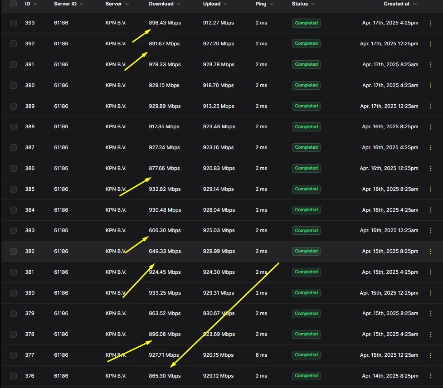Open the Created at column dropdown
The width and height of the screenshot is (443, 388).
tap(415, 4)
